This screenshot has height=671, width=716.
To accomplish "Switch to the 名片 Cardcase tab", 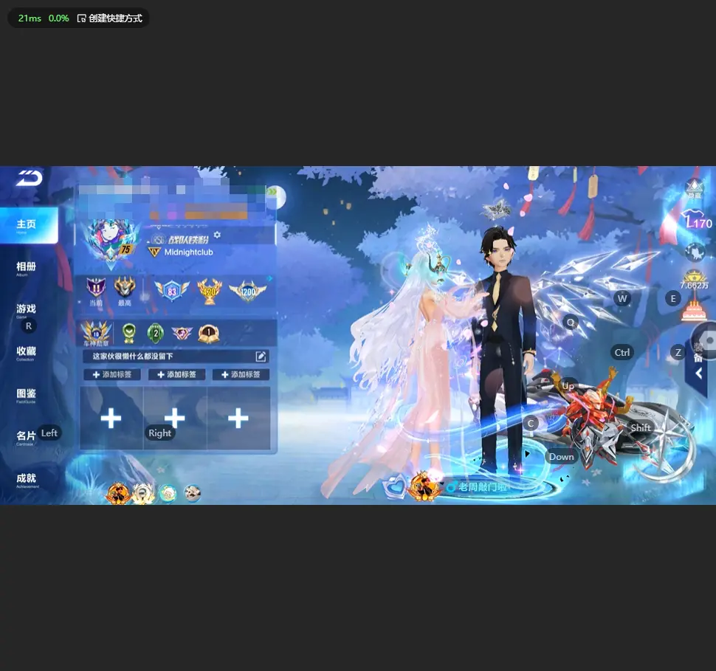I will pos(26,437).
